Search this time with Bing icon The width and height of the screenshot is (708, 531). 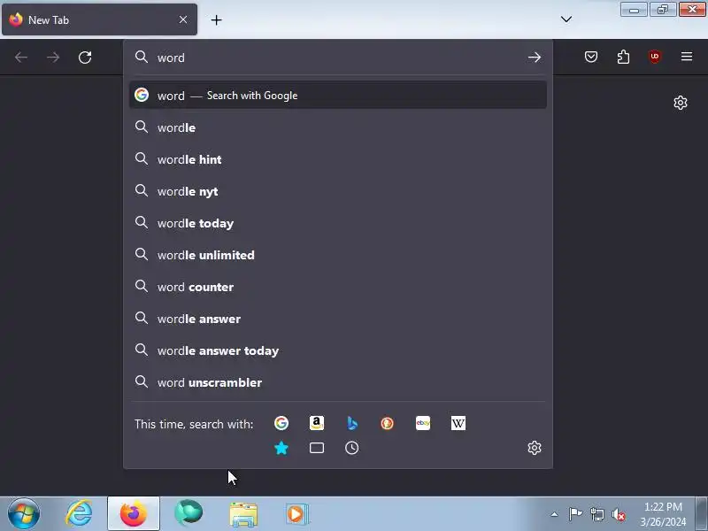tap(351, 423)
